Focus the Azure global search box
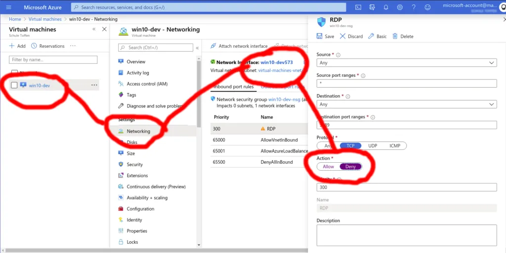 click(209, 7)
